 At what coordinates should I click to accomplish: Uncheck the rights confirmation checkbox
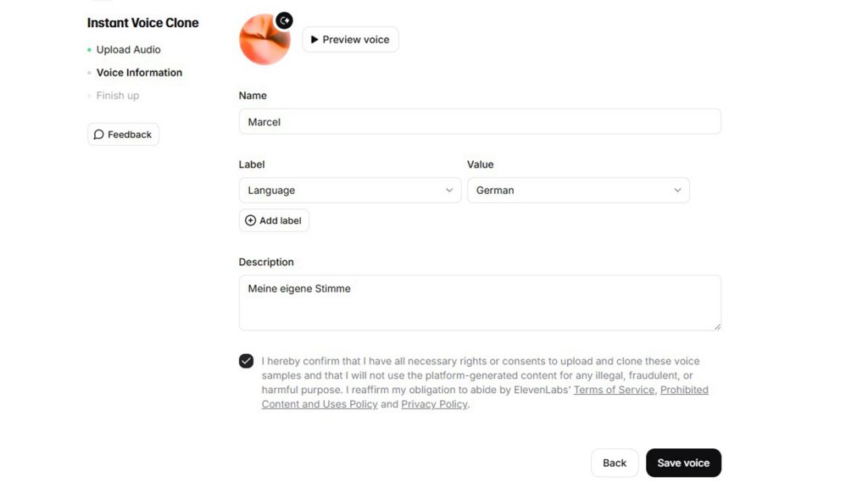[246, 361]
